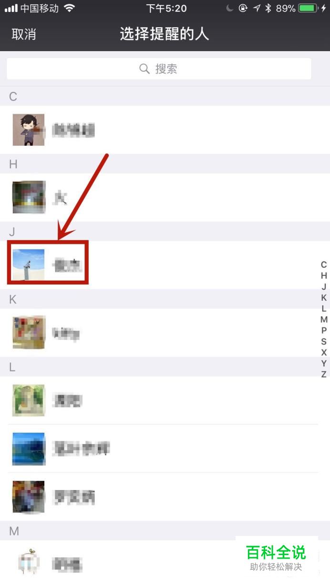Tap the 搜索 search field
Viewport: 330px width, 588px height.
pyautogui.click(x=159, y=69)
